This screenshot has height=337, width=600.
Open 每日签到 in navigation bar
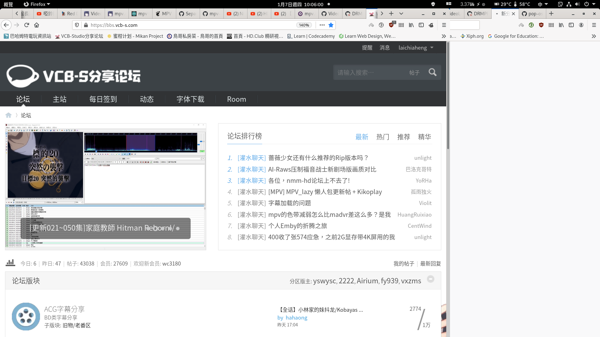pyautogui.click(x=103, y=99)
